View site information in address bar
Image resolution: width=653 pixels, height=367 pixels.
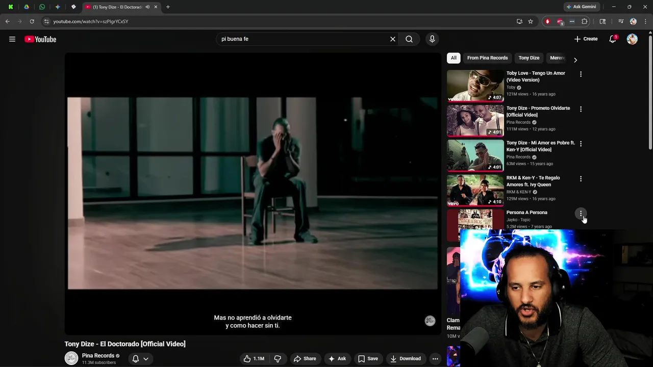point(46,21)
